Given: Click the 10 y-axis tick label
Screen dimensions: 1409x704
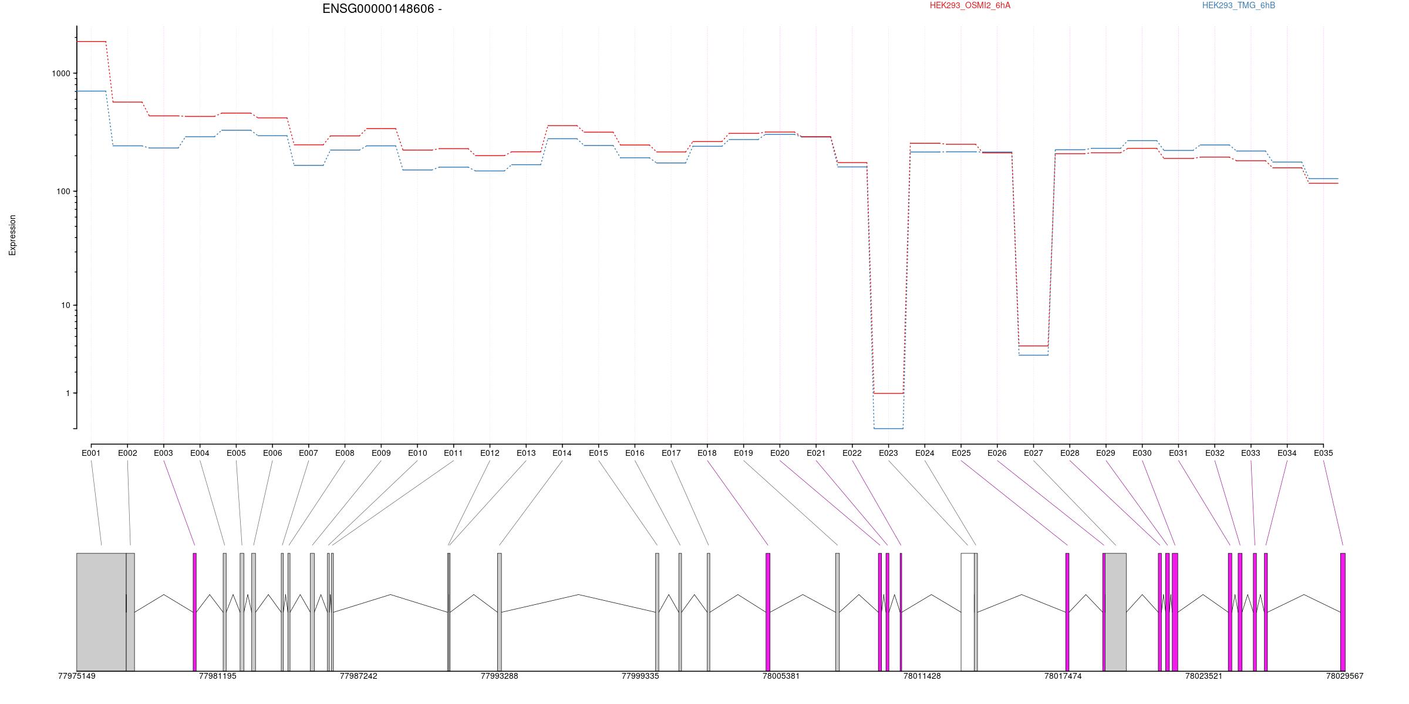Looking at the screenshot, I should (66, 305).
